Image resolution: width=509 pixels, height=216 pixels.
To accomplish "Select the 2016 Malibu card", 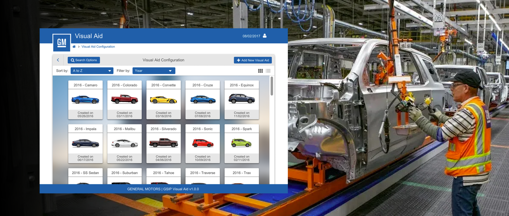I will [124, 144].
